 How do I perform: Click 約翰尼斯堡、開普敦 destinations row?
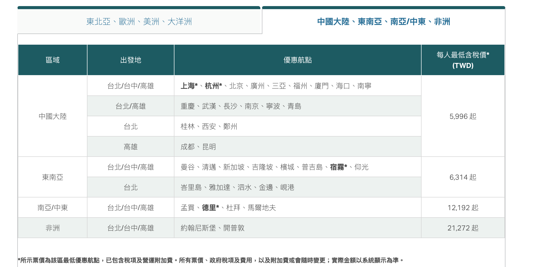297,228
